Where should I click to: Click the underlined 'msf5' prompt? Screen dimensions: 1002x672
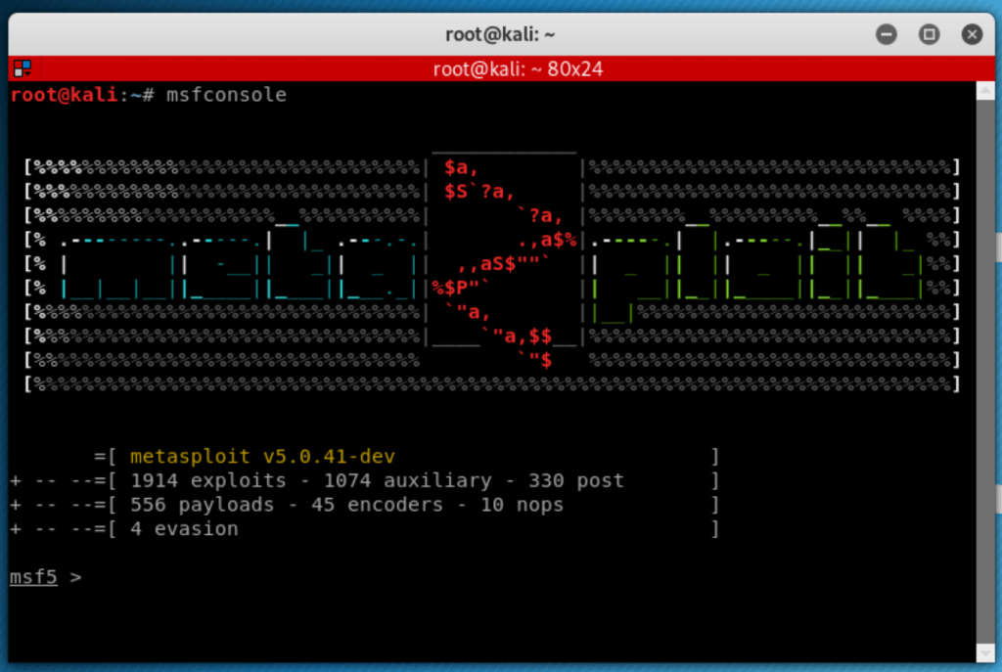33,577
